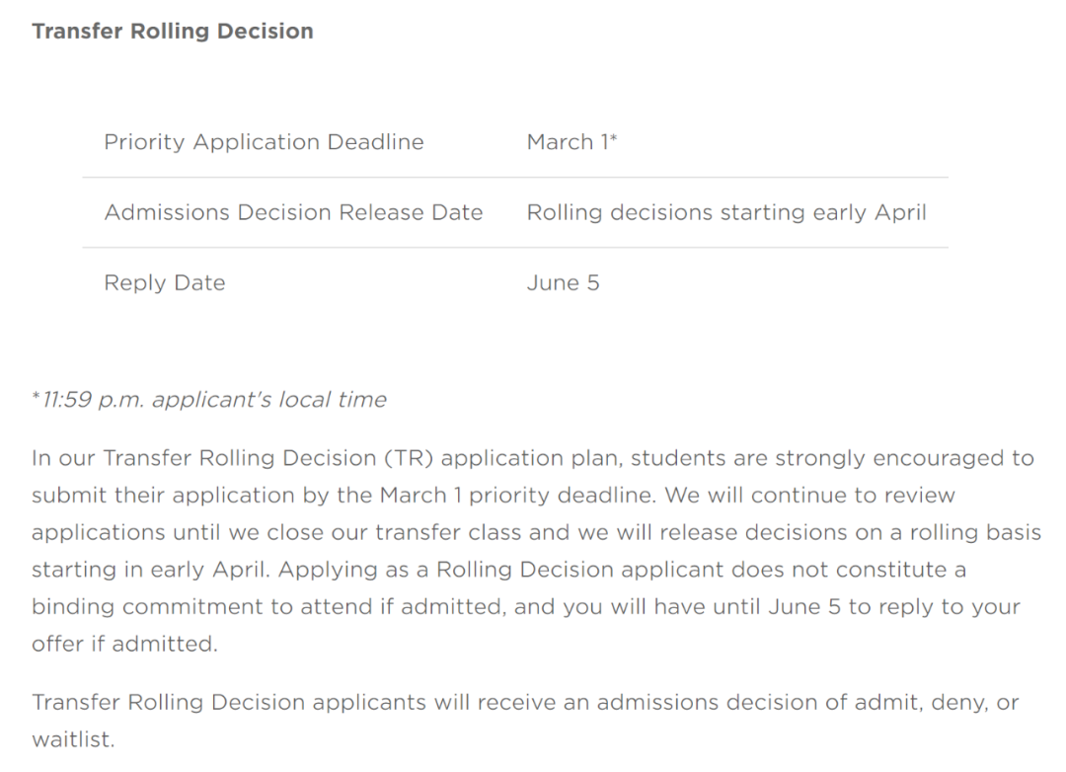Image resolution: width=1066 pixels, height=772 pixels.
Task: Click the March 1* deadline value
Action: click(571, 142)
